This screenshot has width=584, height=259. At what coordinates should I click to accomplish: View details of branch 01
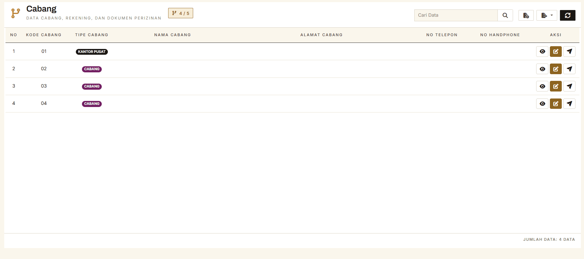tap(542, 52)
